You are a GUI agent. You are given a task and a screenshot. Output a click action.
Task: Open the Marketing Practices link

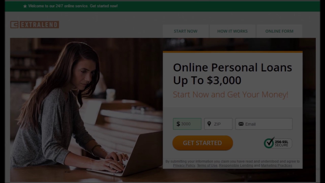[x=277, y=165]
